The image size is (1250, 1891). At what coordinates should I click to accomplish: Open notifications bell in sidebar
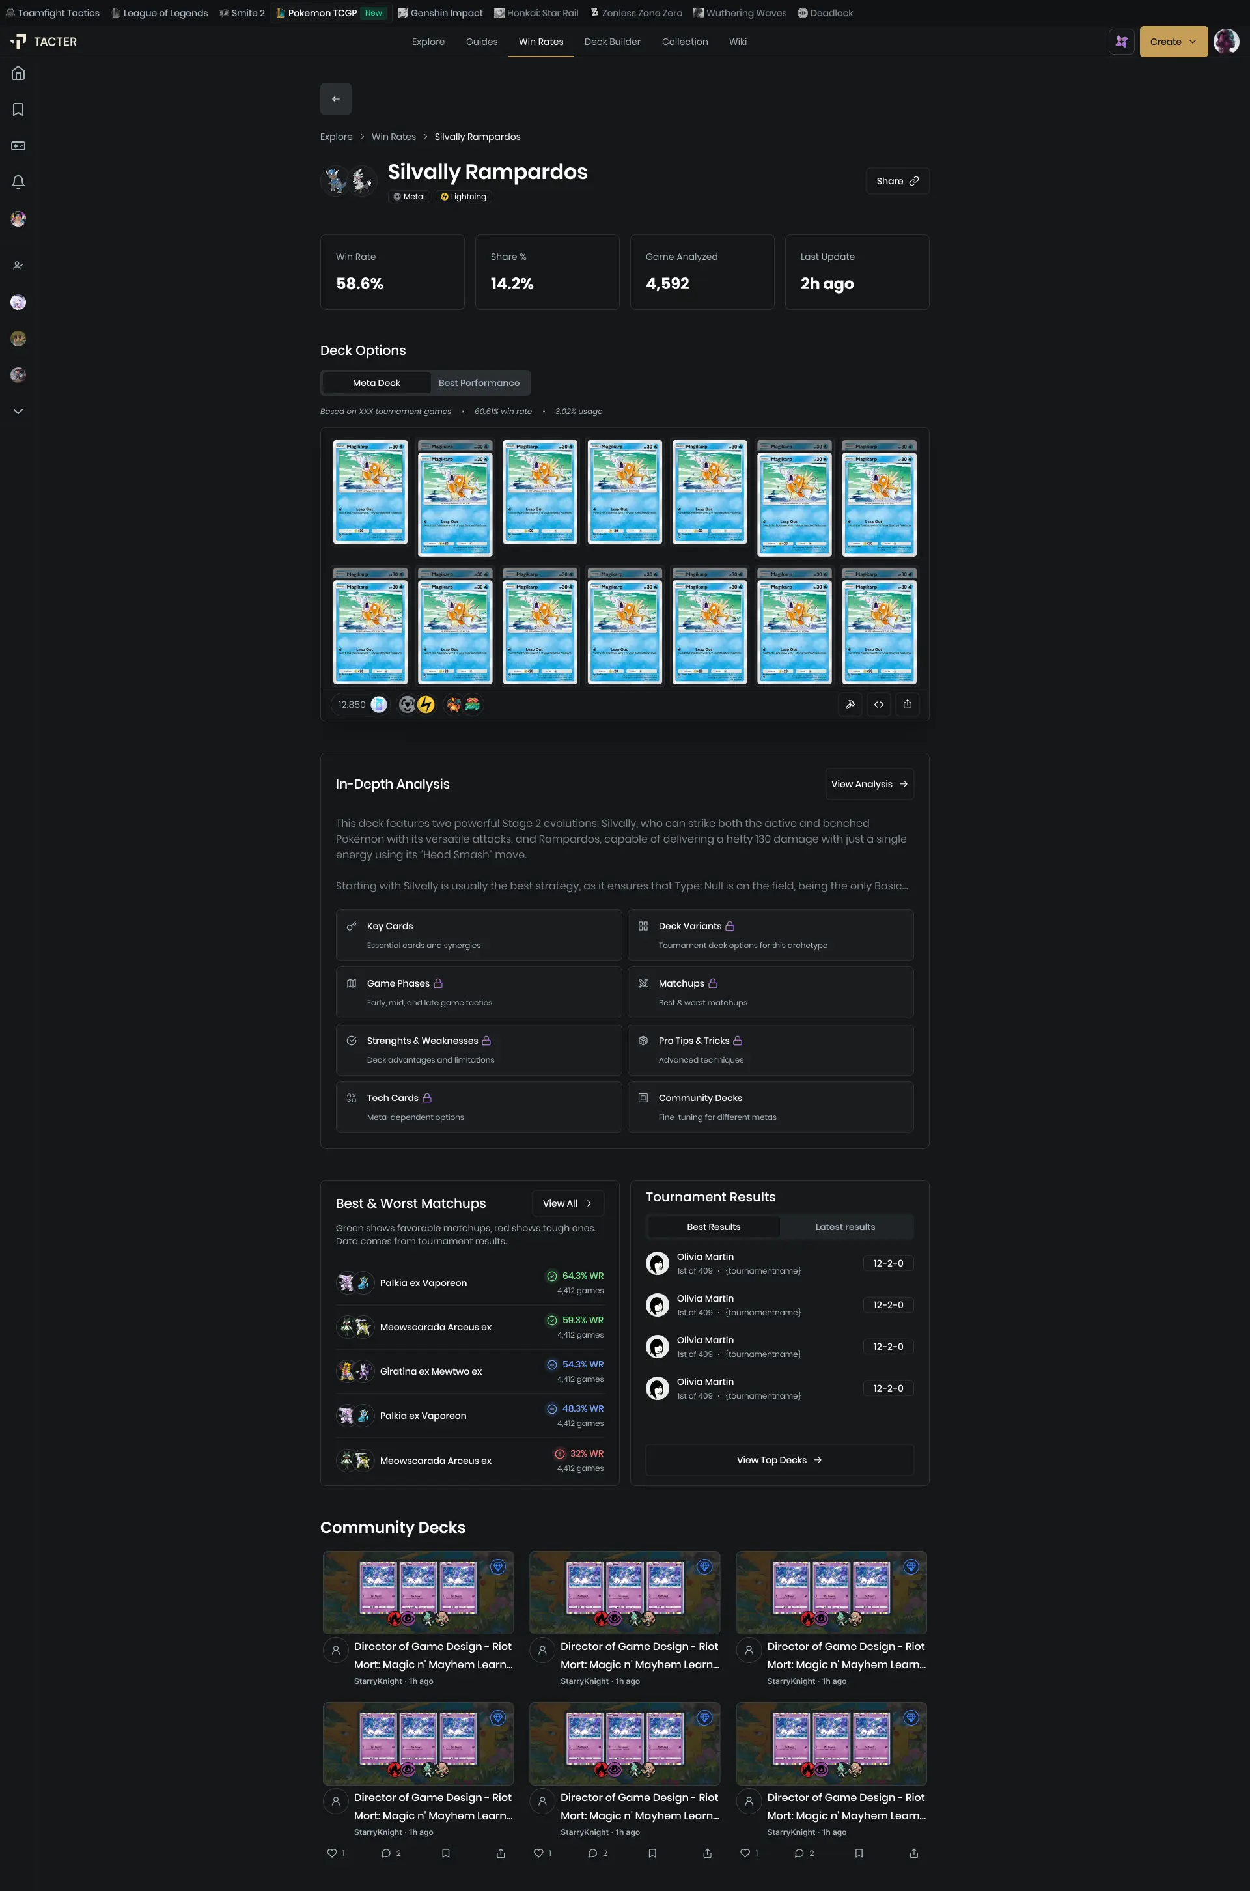(18, 182)
